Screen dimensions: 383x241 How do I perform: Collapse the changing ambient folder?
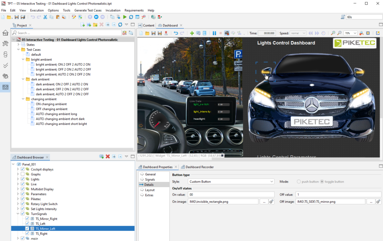click(x=23, y=99)
